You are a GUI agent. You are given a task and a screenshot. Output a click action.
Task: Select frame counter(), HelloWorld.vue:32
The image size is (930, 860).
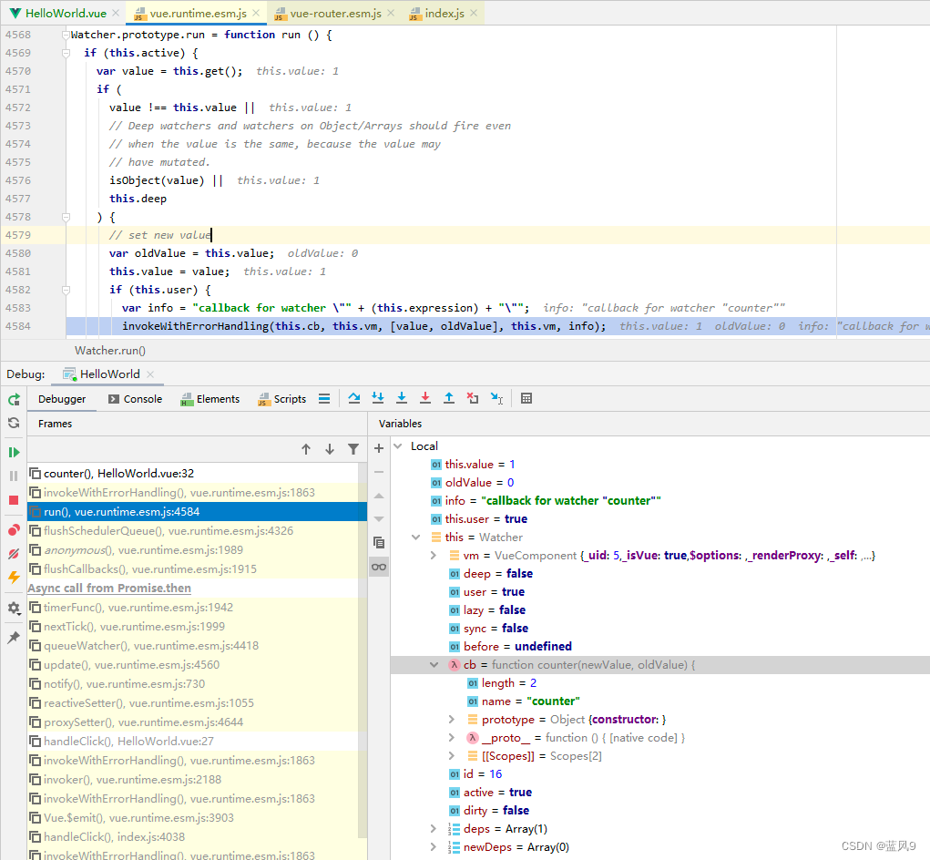(x=193, y=474)
